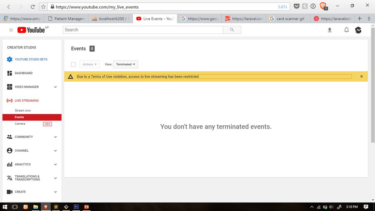This screenshot has height=211, width=375.
Task: Open Task View on the taskbar
Action: pyautogui.click(x=15, y=207)
